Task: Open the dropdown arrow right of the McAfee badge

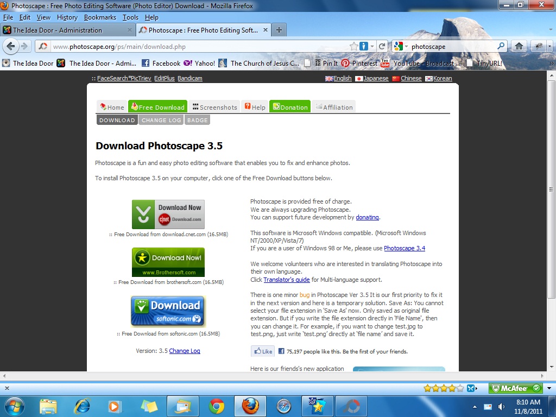Action: (x=549, y=388)
